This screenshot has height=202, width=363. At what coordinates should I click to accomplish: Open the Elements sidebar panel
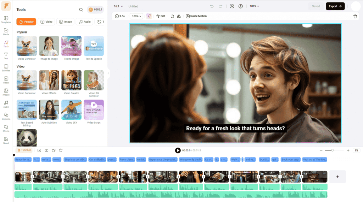click(6, 116)
